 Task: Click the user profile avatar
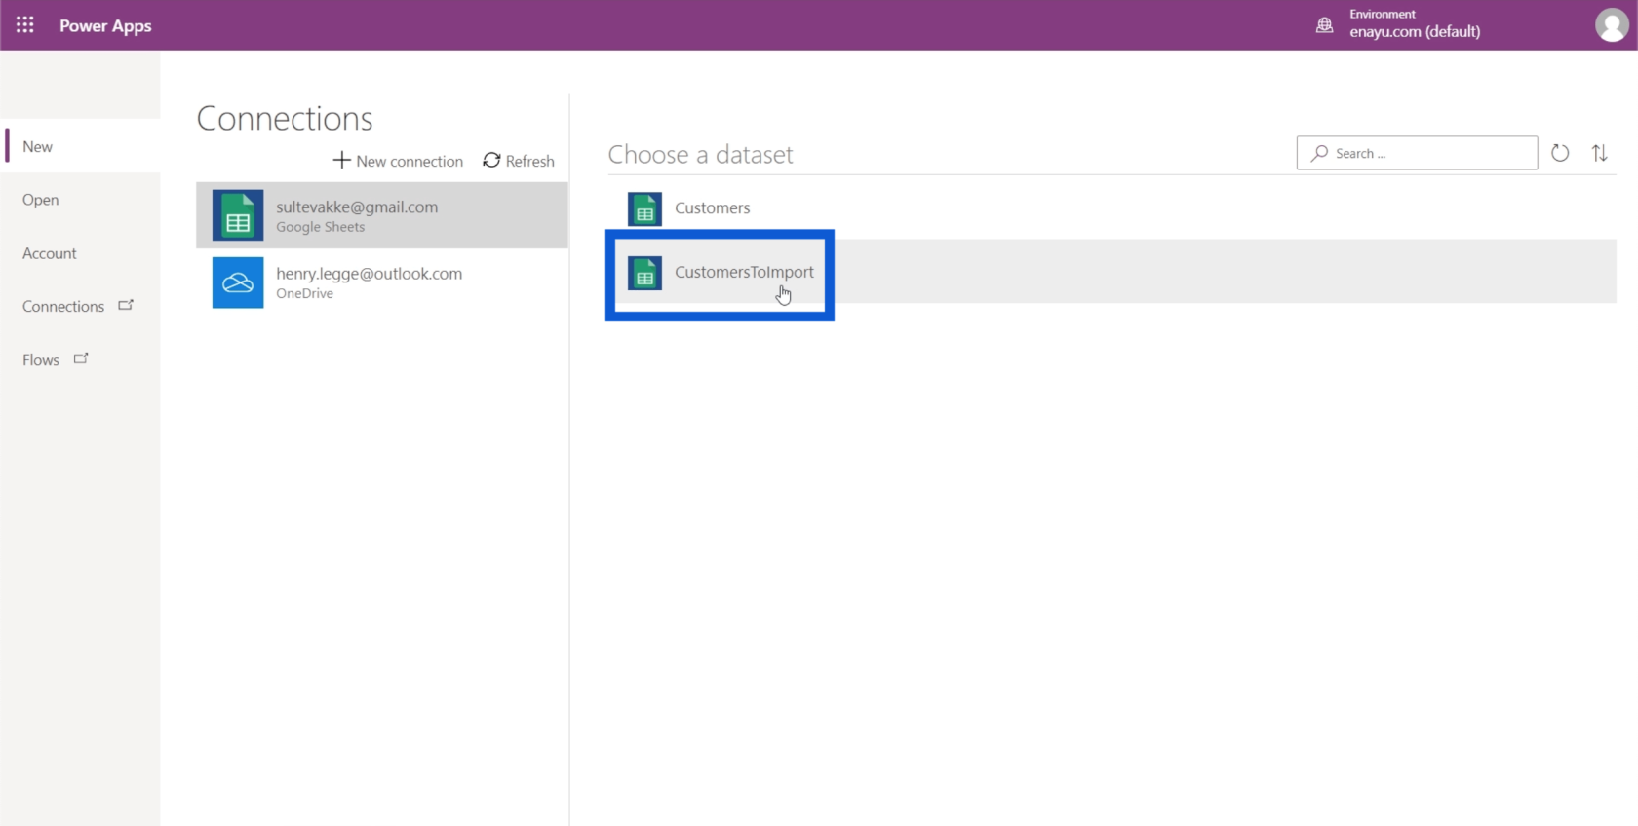[x=1611, y=25]
